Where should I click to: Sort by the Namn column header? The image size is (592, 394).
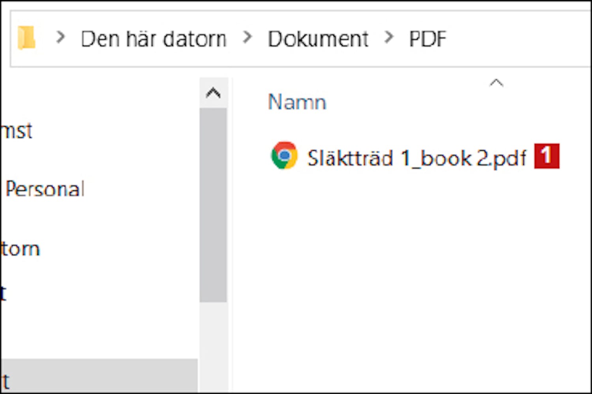tap(297, 102)
